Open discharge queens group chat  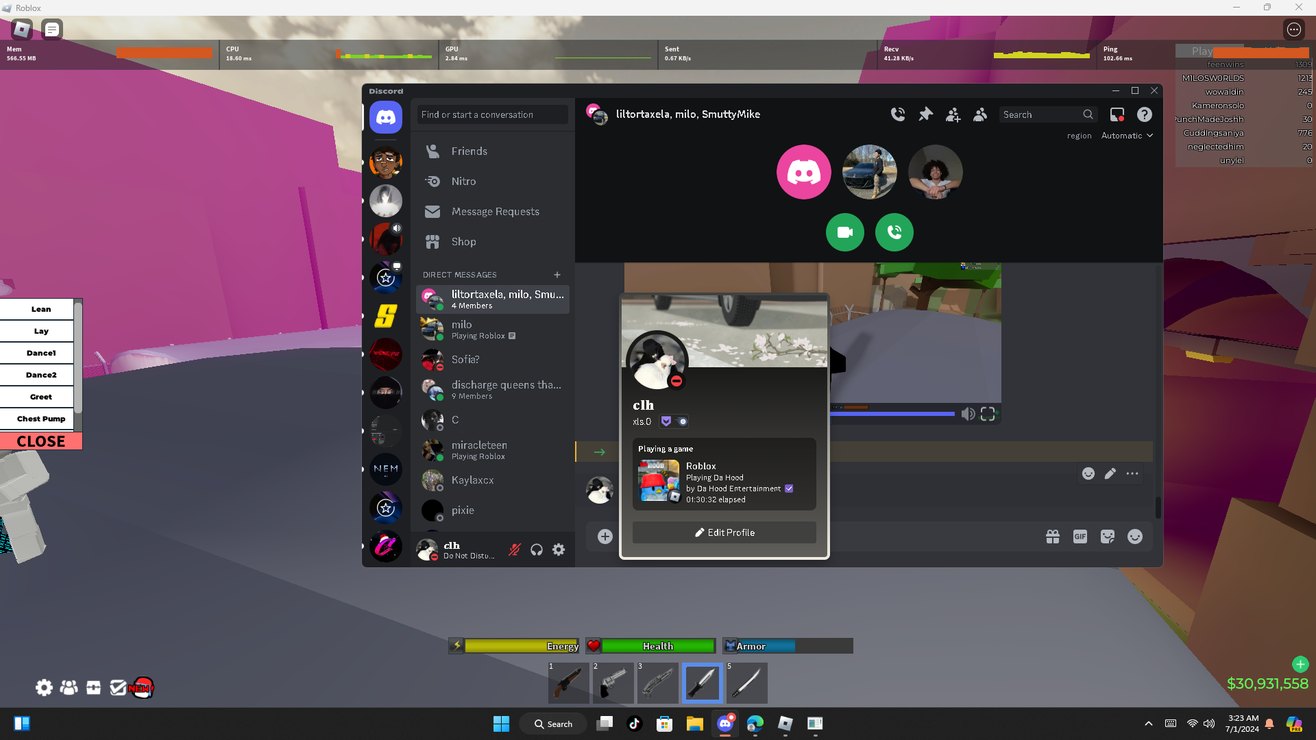(x=493, y=390)
